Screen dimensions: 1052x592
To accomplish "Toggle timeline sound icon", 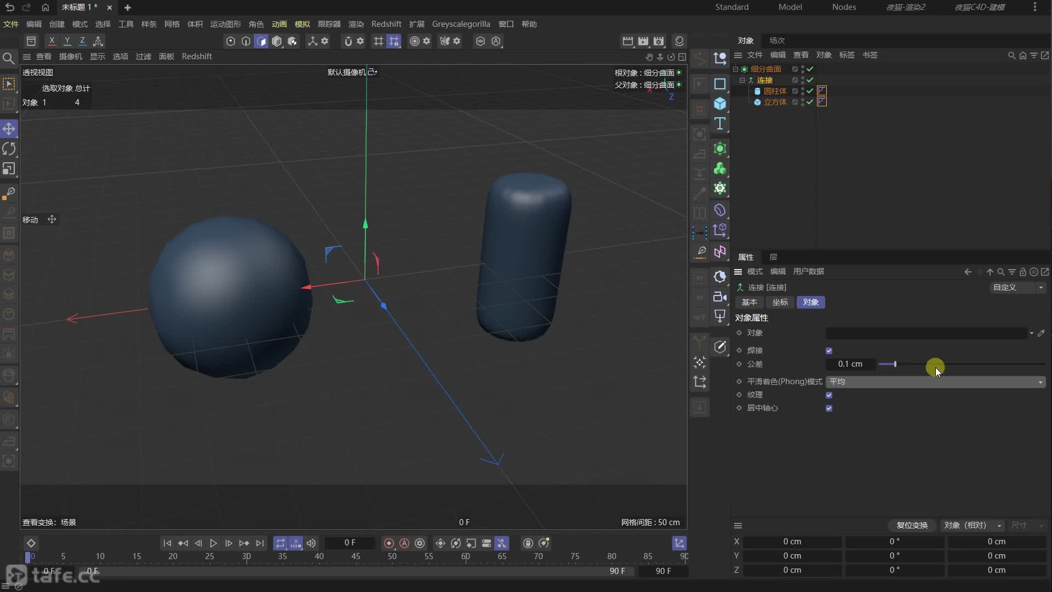I will point(311,543).
